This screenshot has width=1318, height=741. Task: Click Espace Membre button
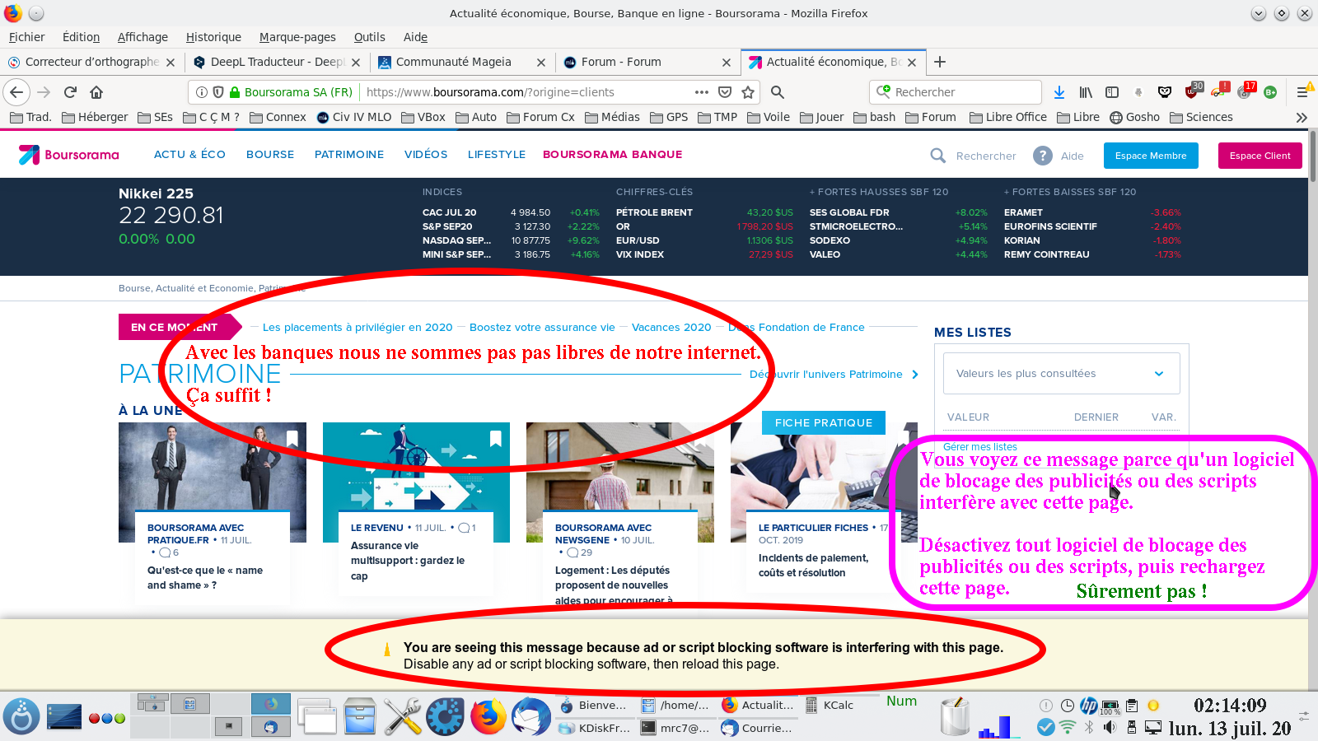[x=1151, y=156]
